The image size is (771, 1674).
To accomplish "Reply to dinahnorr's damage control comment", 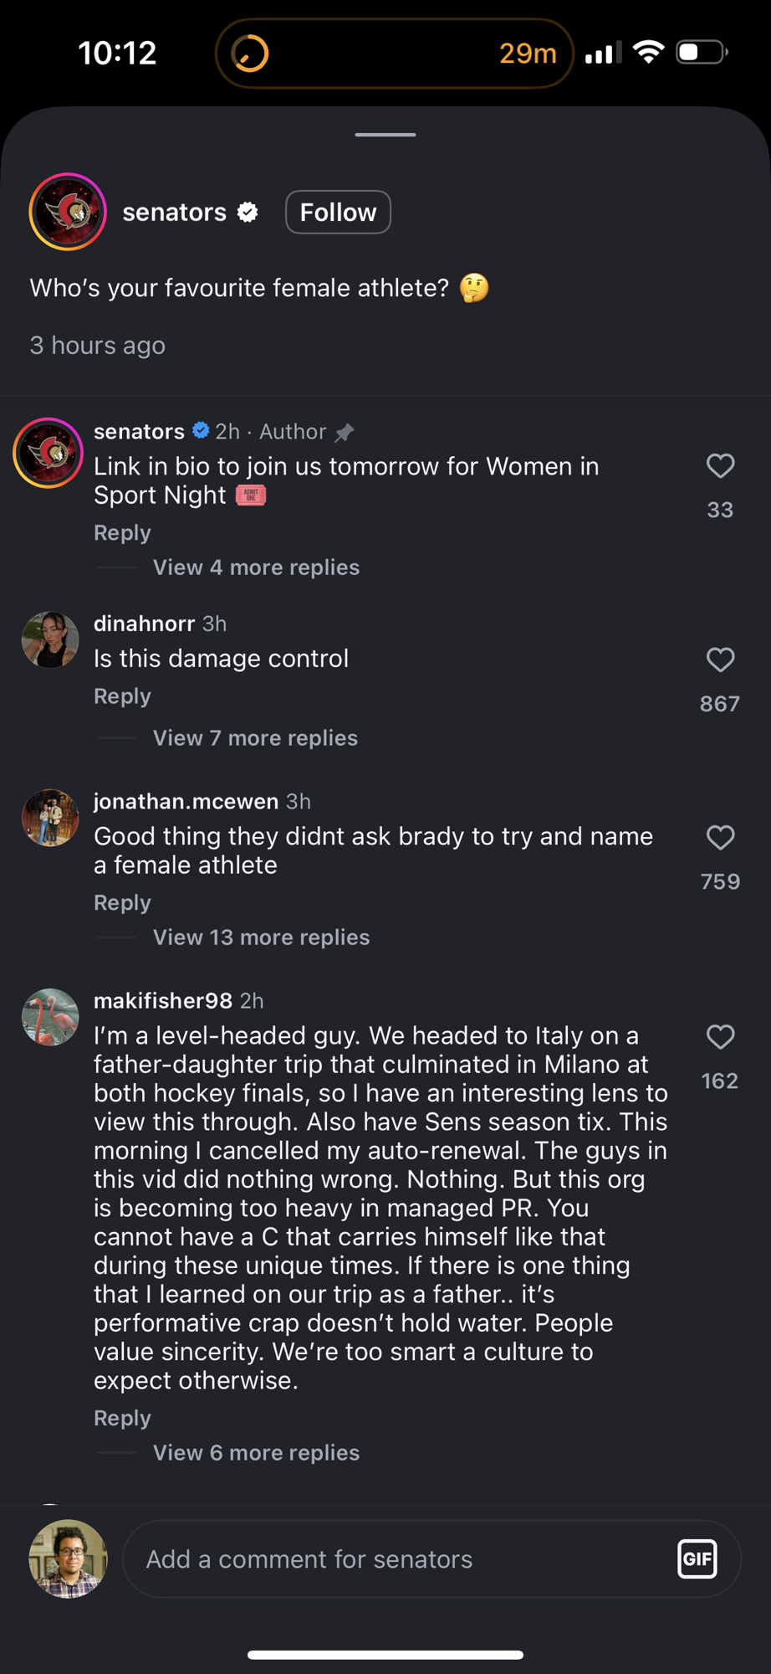I will click(122, 696).
